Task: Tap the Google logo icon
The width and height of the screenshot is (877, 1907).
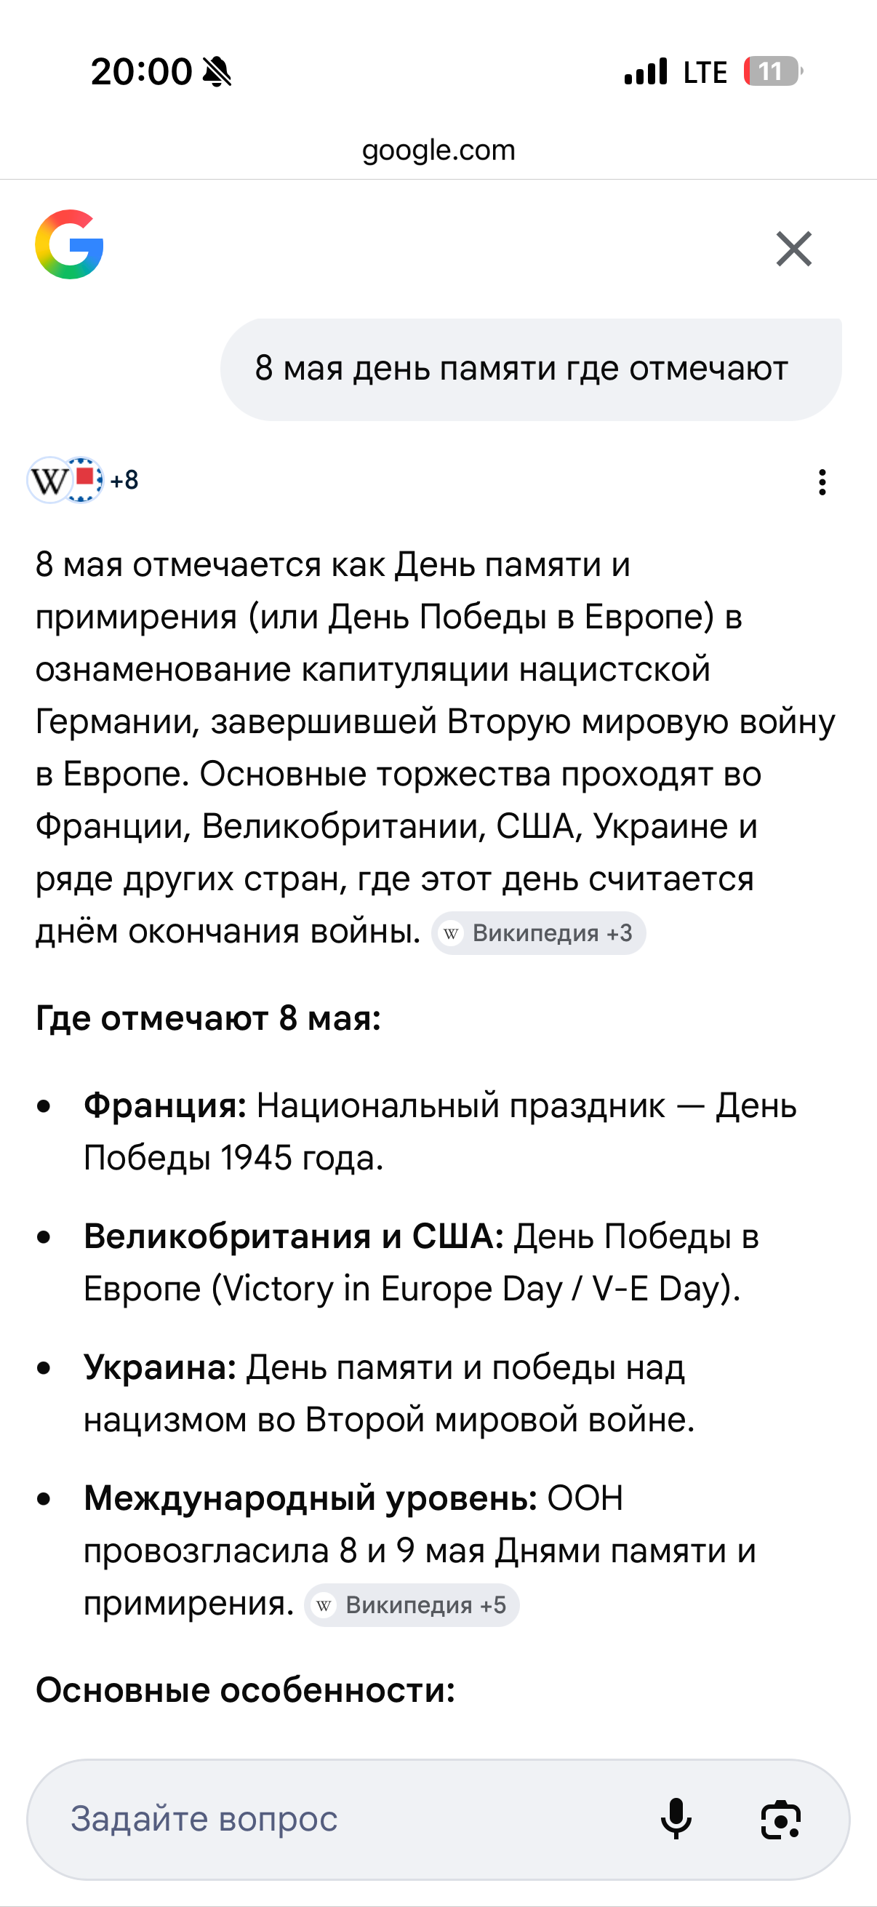Action: click(70, 245)
